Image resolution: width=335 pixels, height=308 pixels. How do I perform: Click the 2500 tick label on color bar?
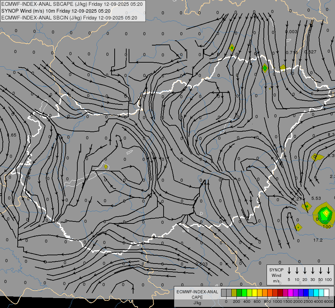point(308,301)
